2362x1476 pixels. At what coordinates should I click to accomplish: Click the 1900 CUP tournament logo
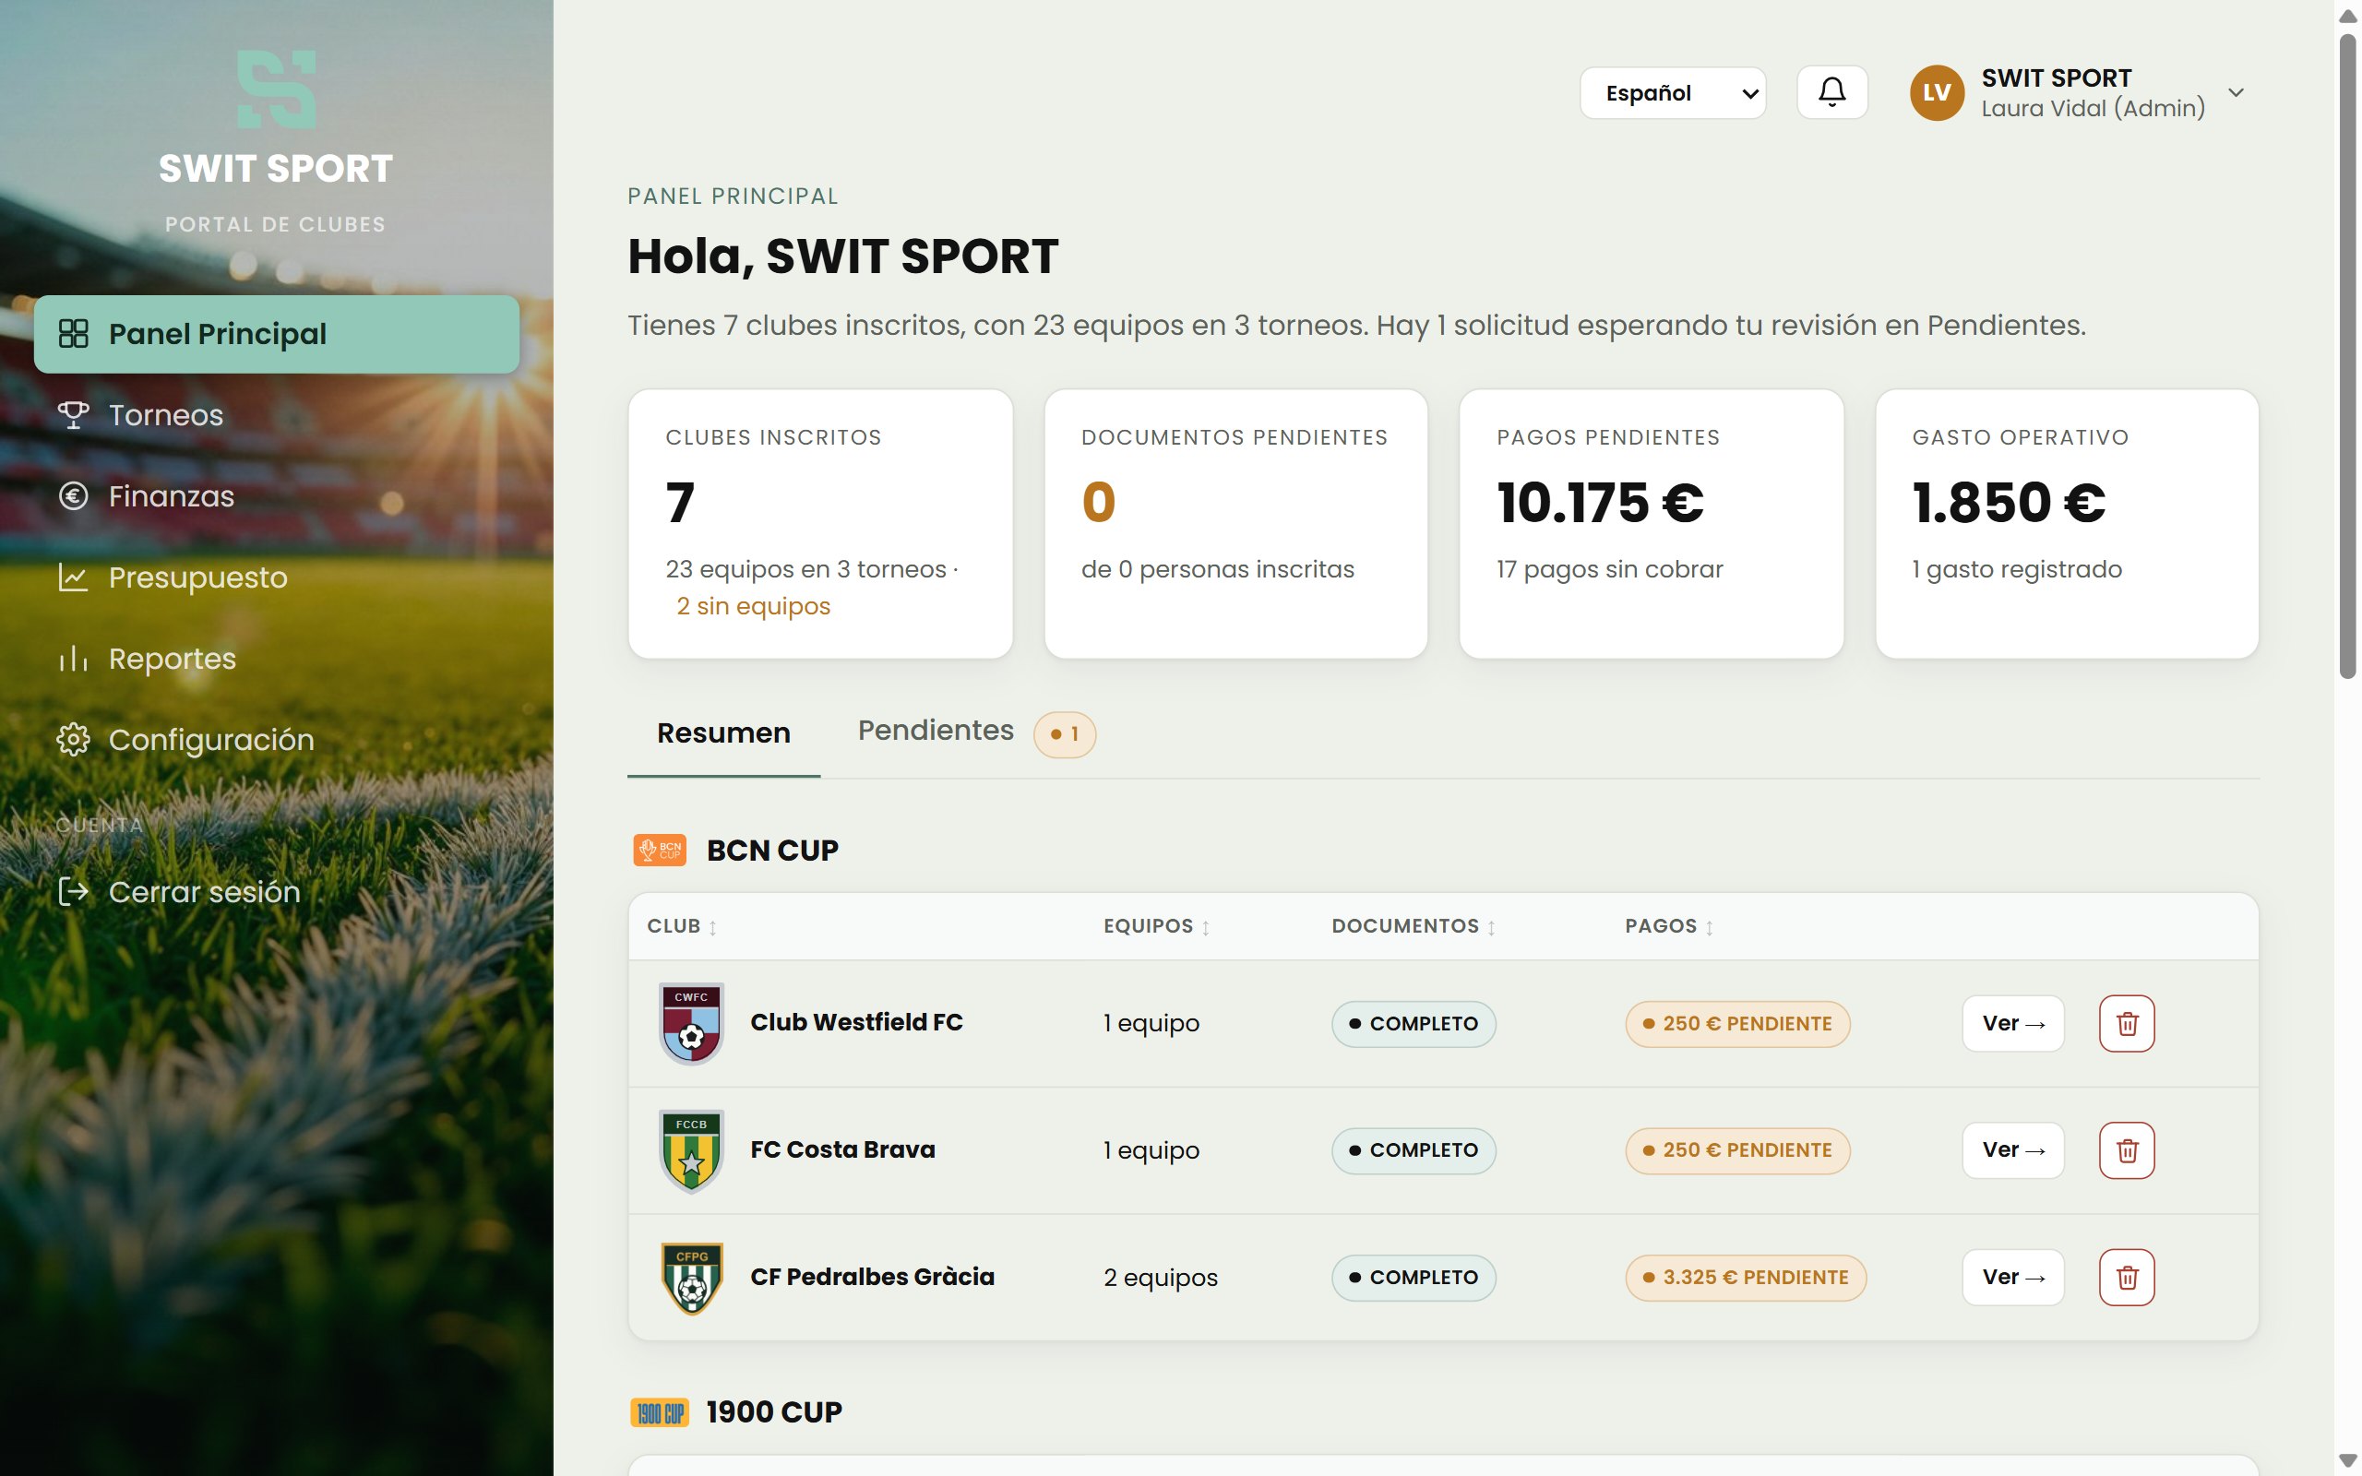pos(660,1412)
